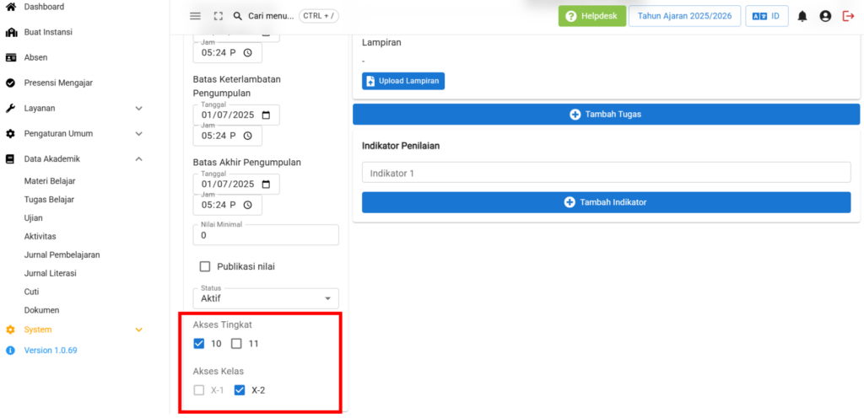The width and height of the screenshot is (864, 418).
Task: Uncheck Akses Kelas X-2
Action: (x=240, y=390)
